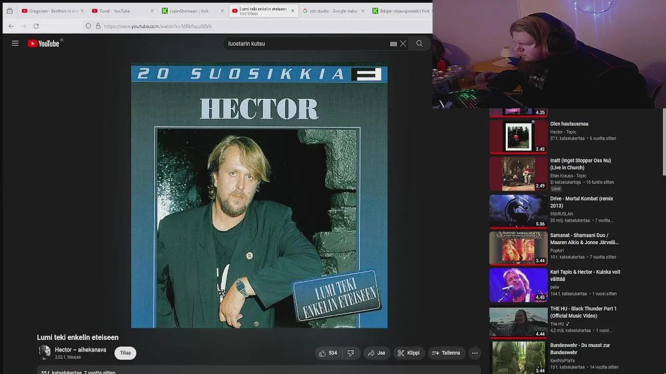Open THE HU - Black Thunder Part 1 title
Screen dimensions: 666x374
[x=583, y=312]
